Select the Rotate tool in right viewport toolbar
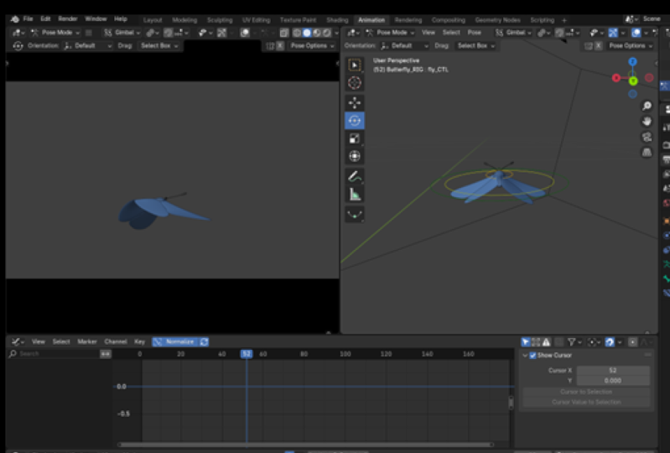This screenshot has height=453, width=670. (354, 121)
